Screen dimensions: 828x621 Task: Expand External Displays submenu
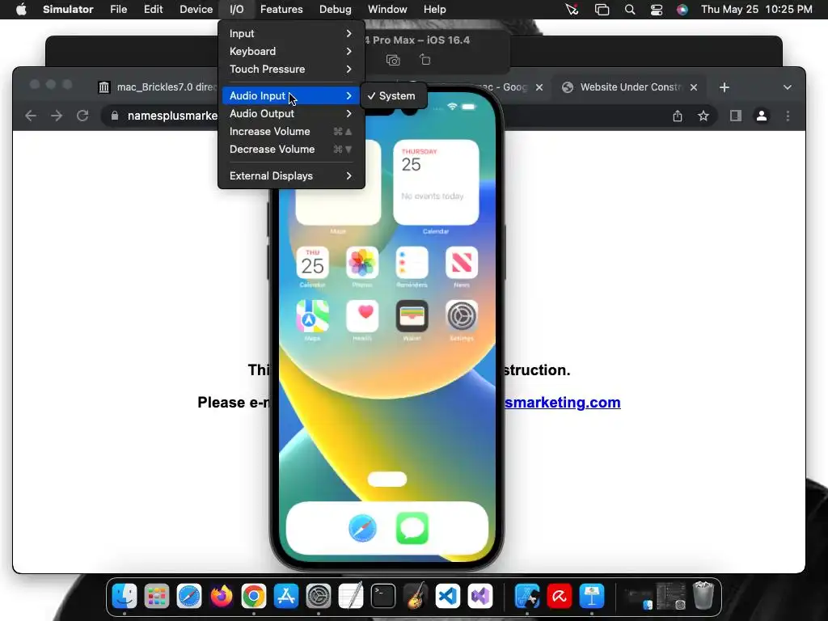pyautogui.click(x=291, y=175)
